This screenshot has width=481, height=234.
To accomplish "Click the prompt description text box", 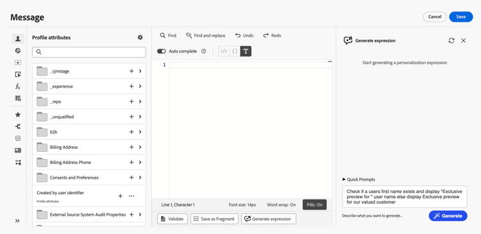I will coord(405,197).
